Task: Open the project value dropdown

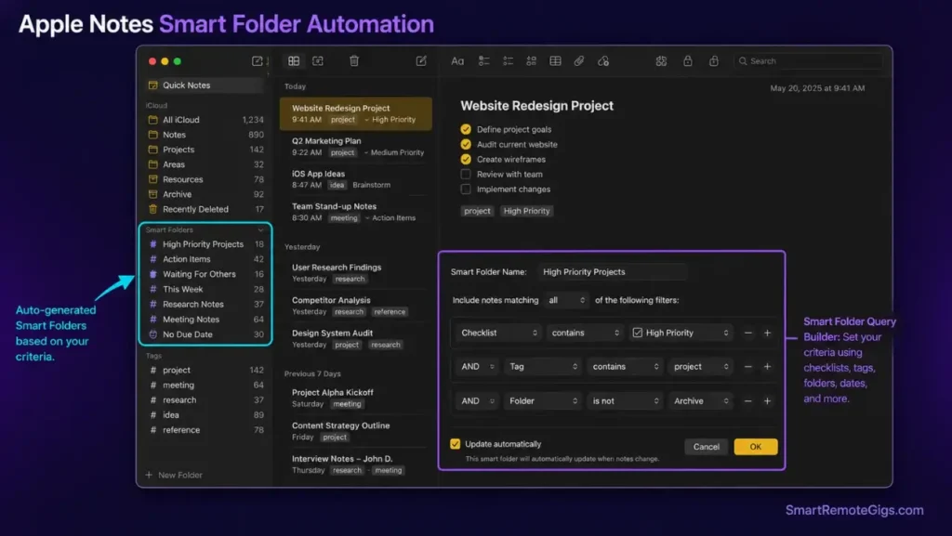Action: [700, 367]
